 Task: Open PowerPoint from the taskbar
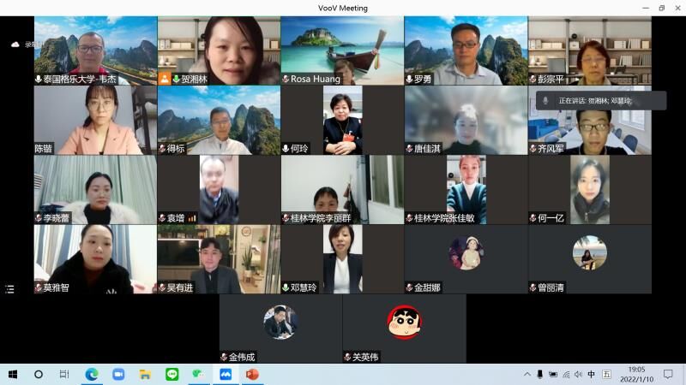(252, 374)
